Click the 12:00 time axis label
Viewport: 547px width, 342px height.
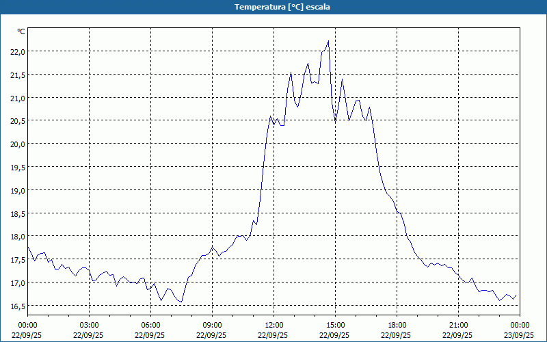273,325
